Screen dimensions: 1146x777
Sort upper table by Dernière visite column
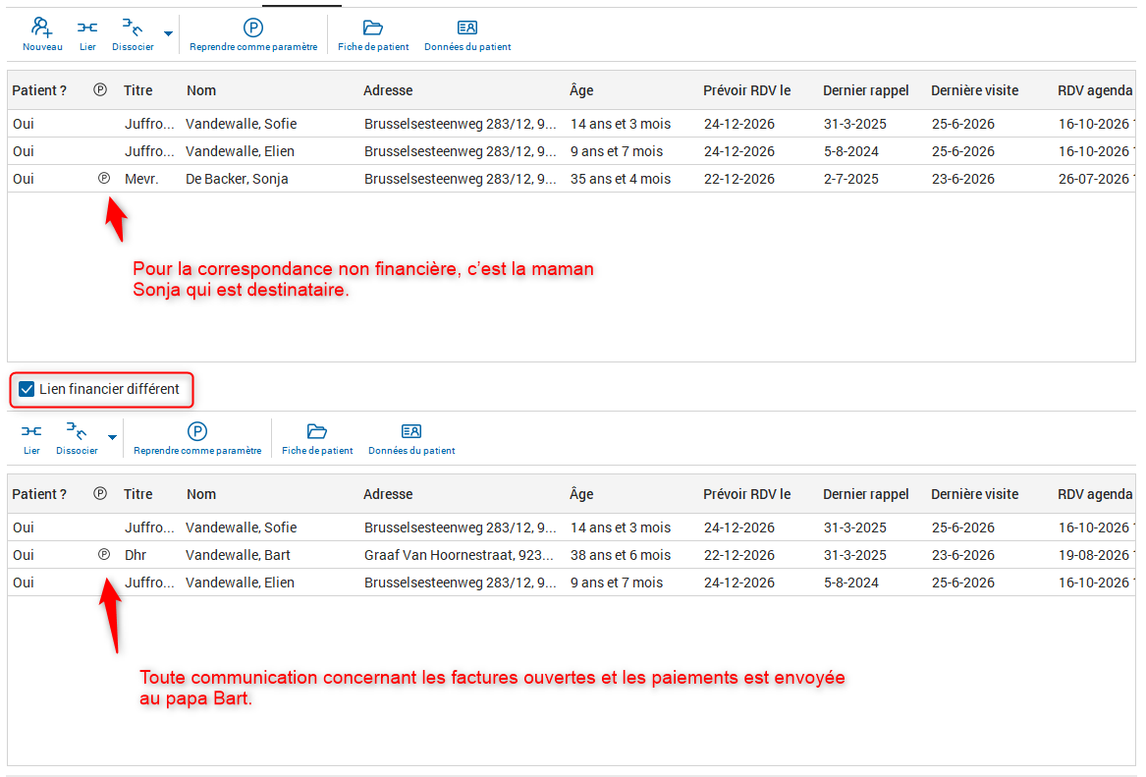pos(975,90)
